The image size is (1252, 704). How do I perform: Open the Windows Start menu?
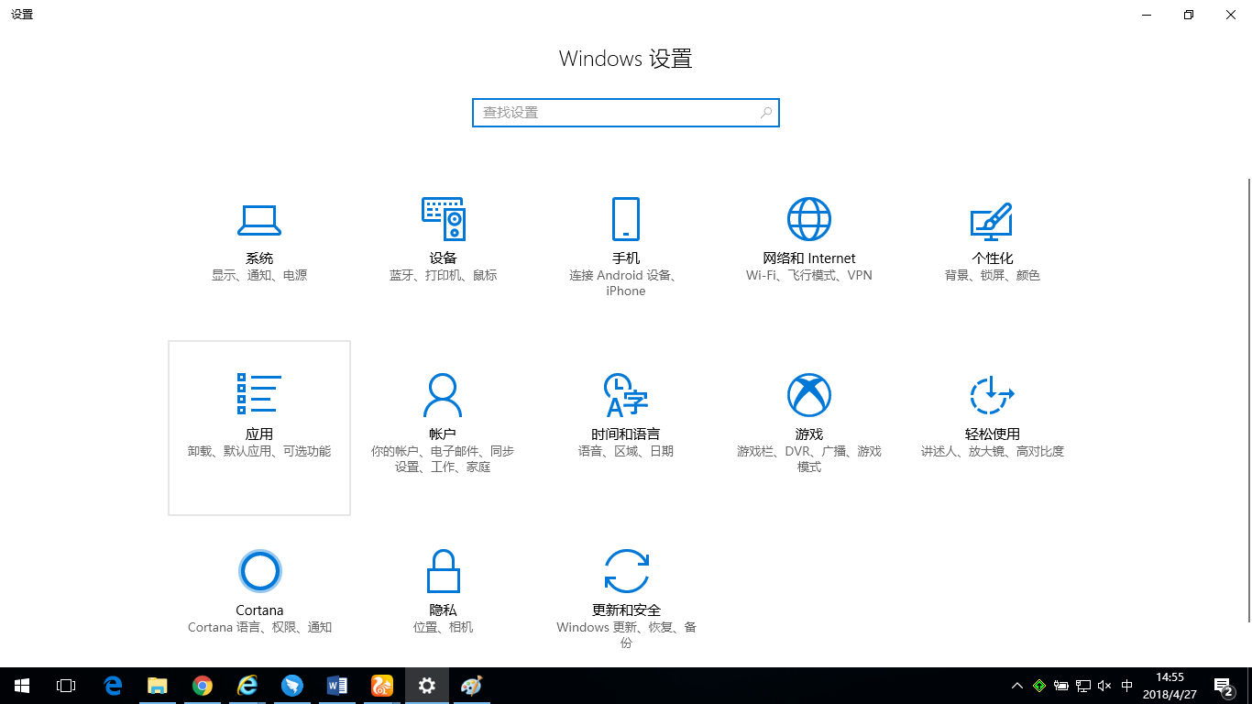pos(22,686)
